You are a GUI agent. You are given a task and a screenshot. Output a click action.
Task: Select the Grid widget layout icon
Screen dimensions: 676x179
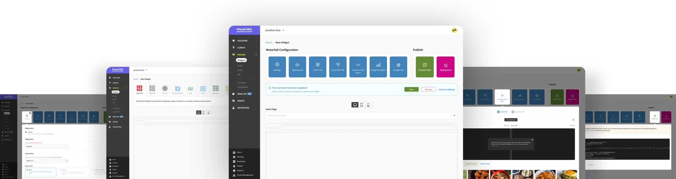[x=203, y=89]
